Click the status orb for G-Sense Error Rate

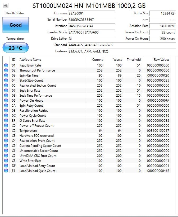[x=6, y=121]
